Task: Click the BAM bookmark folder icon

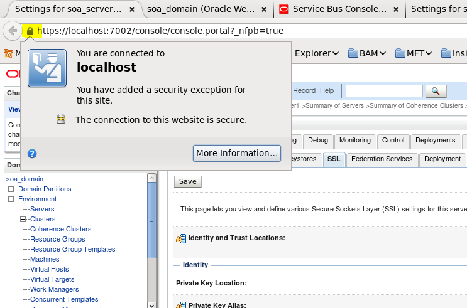Action: click(x=353, y=53)
